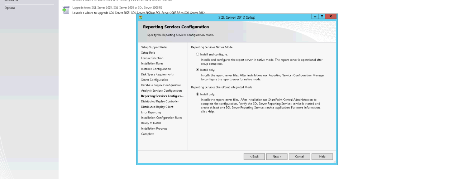
Task: Click Server Configuration step
Action: [x=154, y=80]
